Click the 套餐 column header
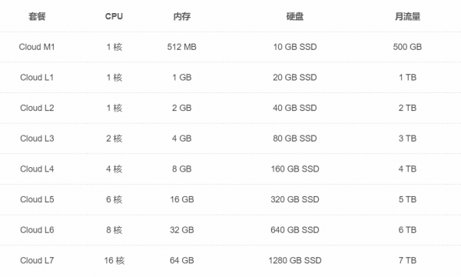461x277 pixels. 37,16
